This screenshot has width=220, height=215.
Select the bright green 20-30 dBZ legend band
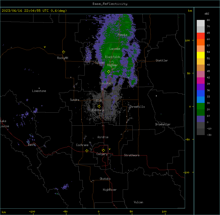pyautogui.click(x=201, y=106)
